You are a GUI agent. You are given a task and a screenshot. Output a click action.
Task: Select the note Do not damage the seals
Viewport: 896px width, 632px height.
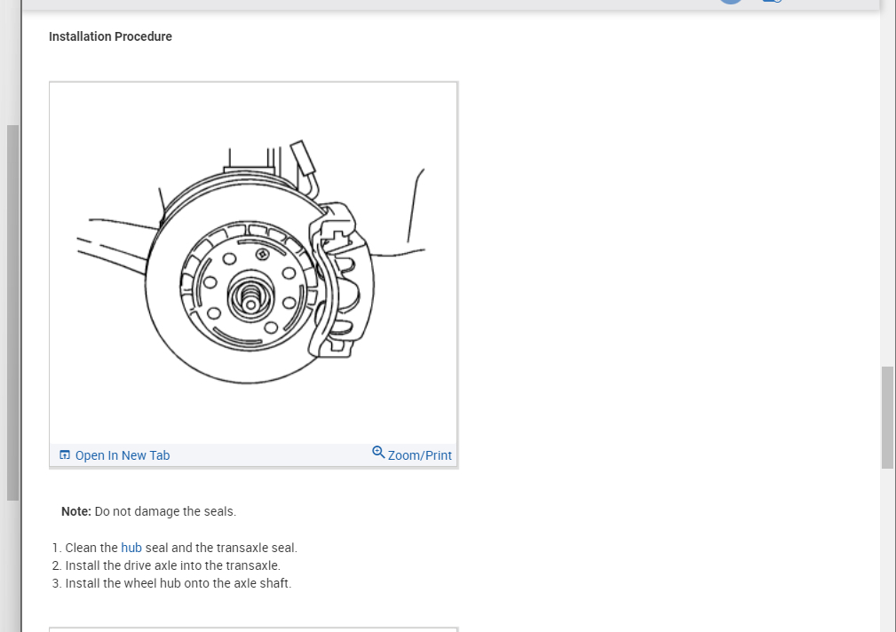point(148,511)
